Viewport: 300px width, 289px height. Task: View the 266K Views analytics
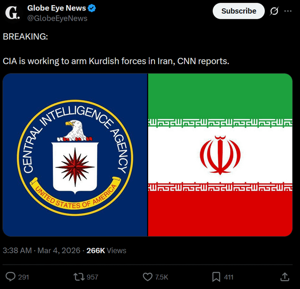[x=106, y=251]
